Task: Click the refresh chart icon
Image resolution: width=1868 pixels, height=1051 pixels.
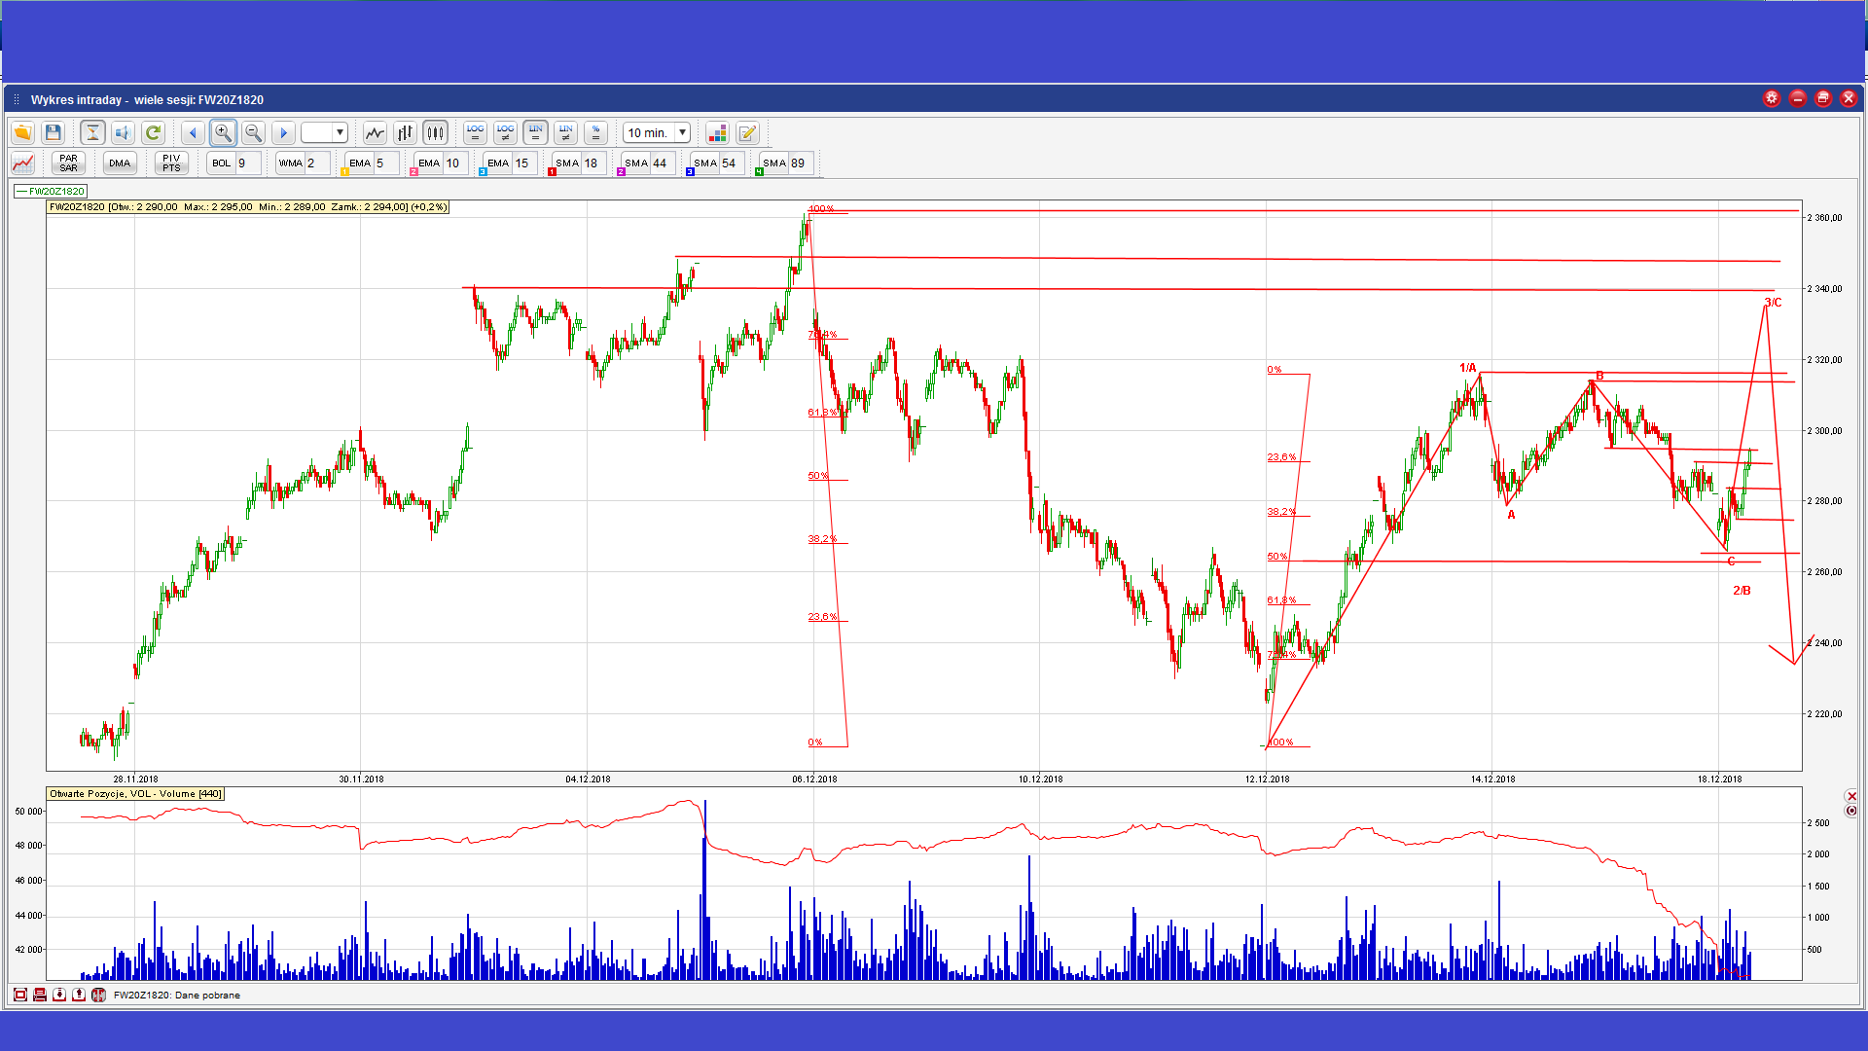Action: [153, 133]
